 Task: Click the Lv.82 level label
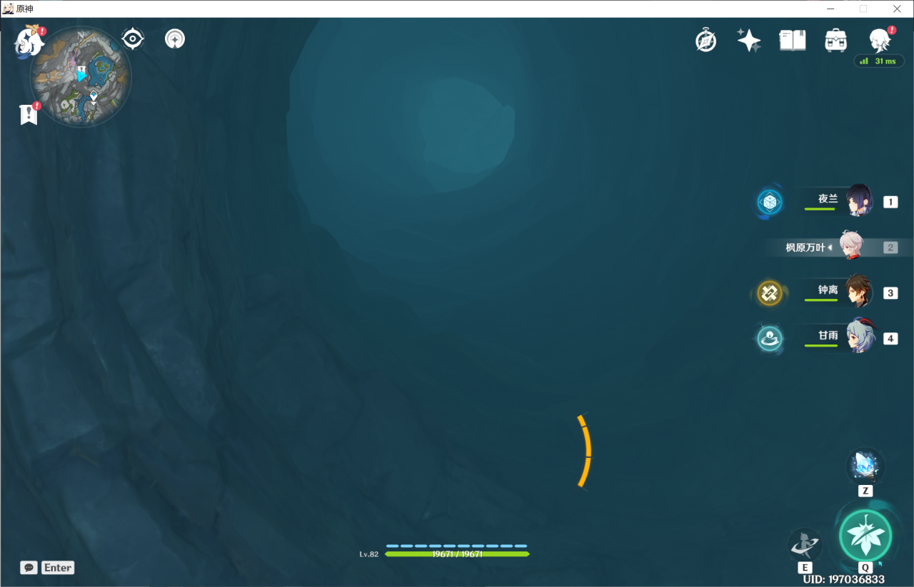[x=369, y=554]
